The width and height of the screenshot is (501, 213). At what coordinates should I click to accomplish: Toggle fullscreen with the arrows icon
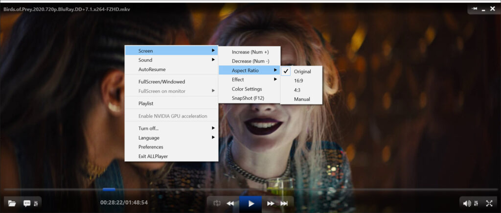click(x=489, y=203)
